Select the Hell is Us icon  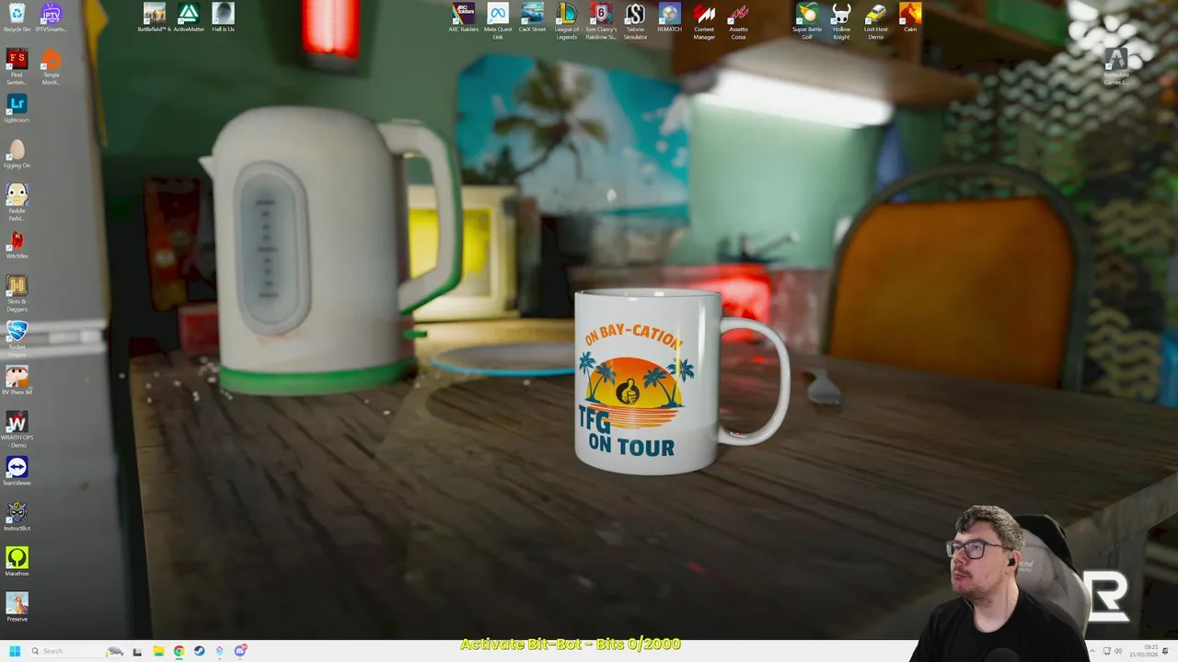pyautogui.click(x=223, y=18)
